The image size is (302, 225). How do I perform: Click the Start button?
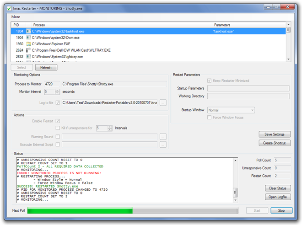coord(257,210)
